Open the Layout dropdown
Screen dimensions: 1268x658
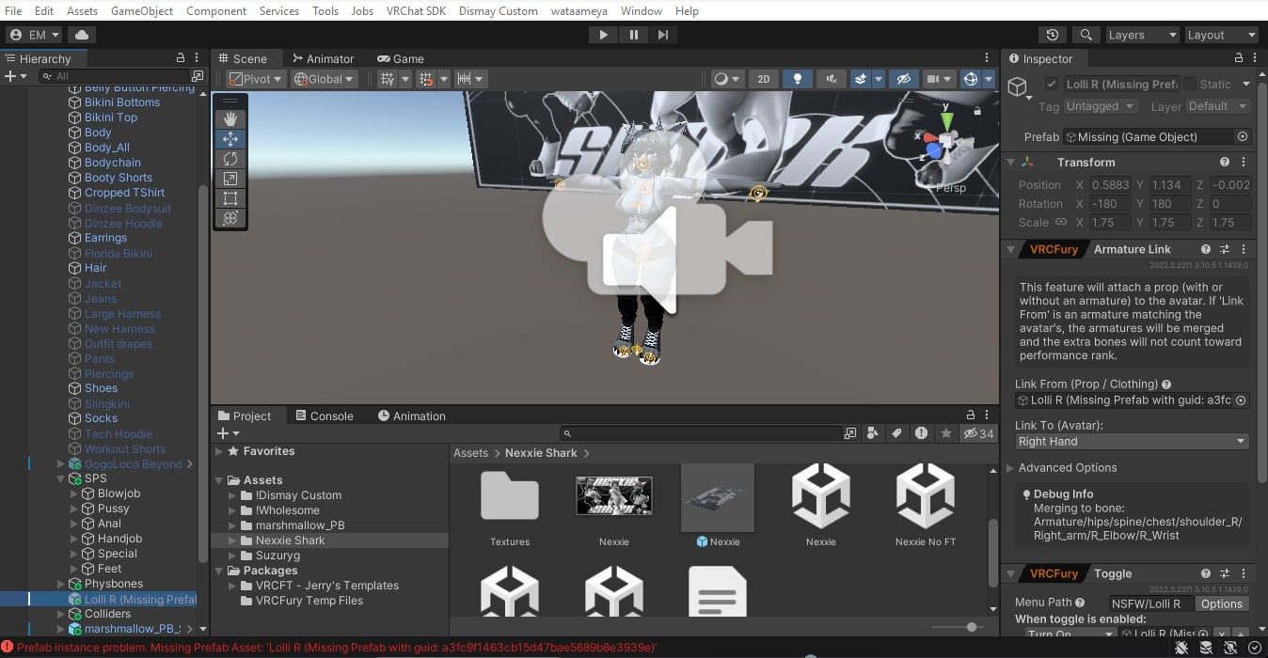point(1220,35)
